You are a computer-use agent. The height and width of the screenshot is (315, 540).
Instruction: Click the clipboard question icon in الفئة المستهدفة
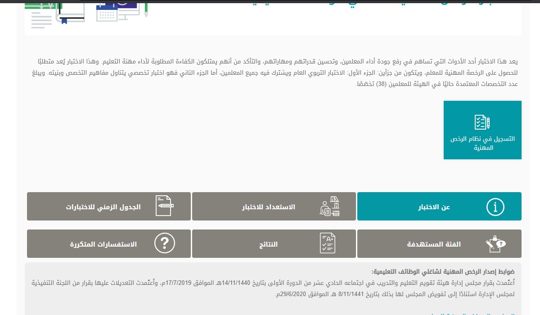point(495,244)
